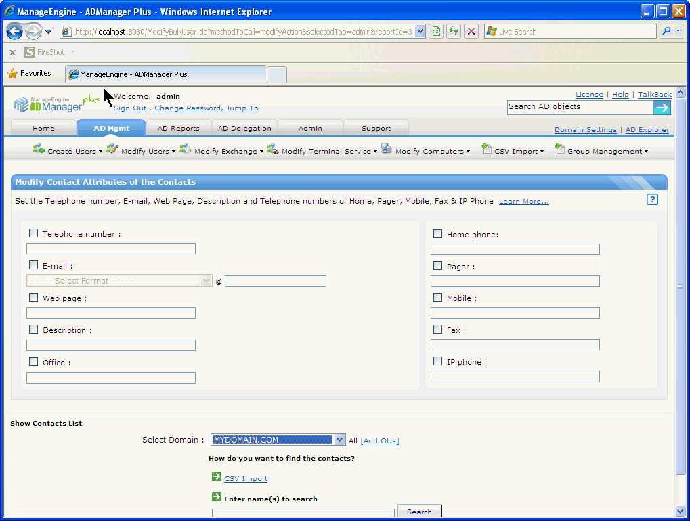This screenshot has height=521, width=690.
Task: Open the Admin tab
Action: pyautogui.click(x=310, y=128)
